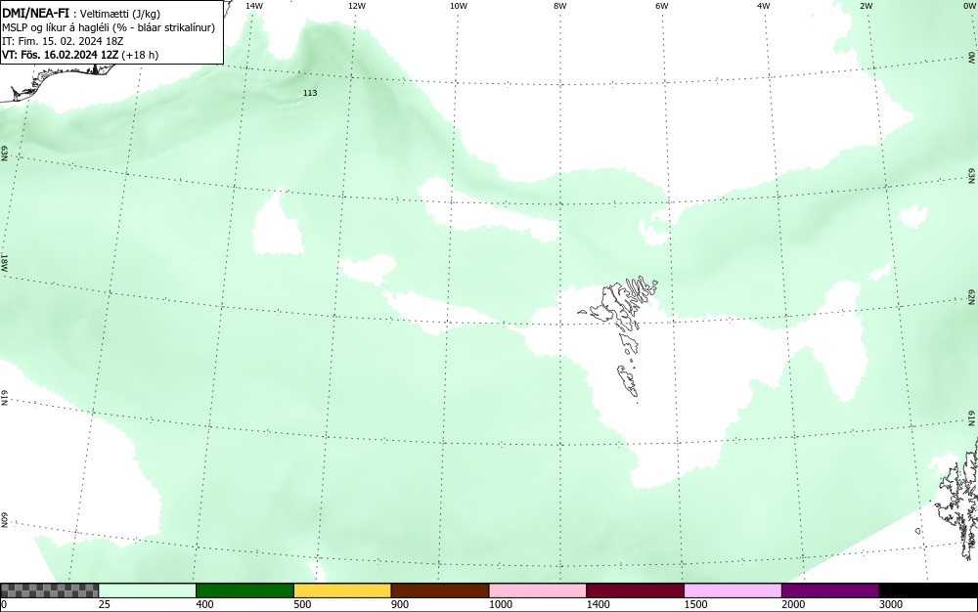Click the "6W" longitude label

coord(662,6)
